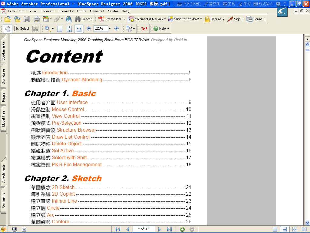This screenshot has width=310, height=233.
Task: Open the Tools menu
Action: pos(81,11)
